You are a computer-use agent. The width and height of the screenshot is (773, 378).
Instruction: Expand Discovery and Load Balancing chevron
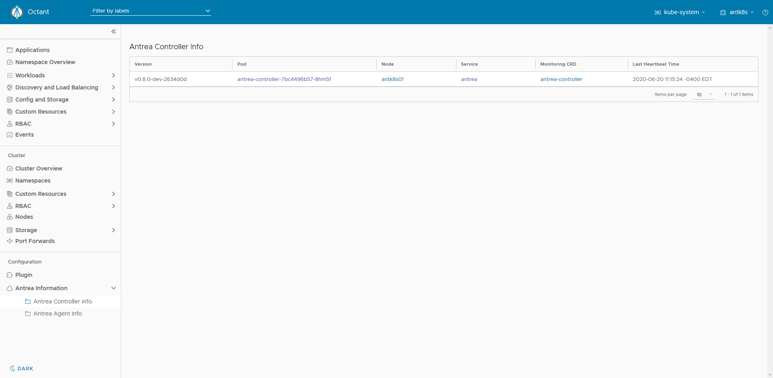click(114, 87)
